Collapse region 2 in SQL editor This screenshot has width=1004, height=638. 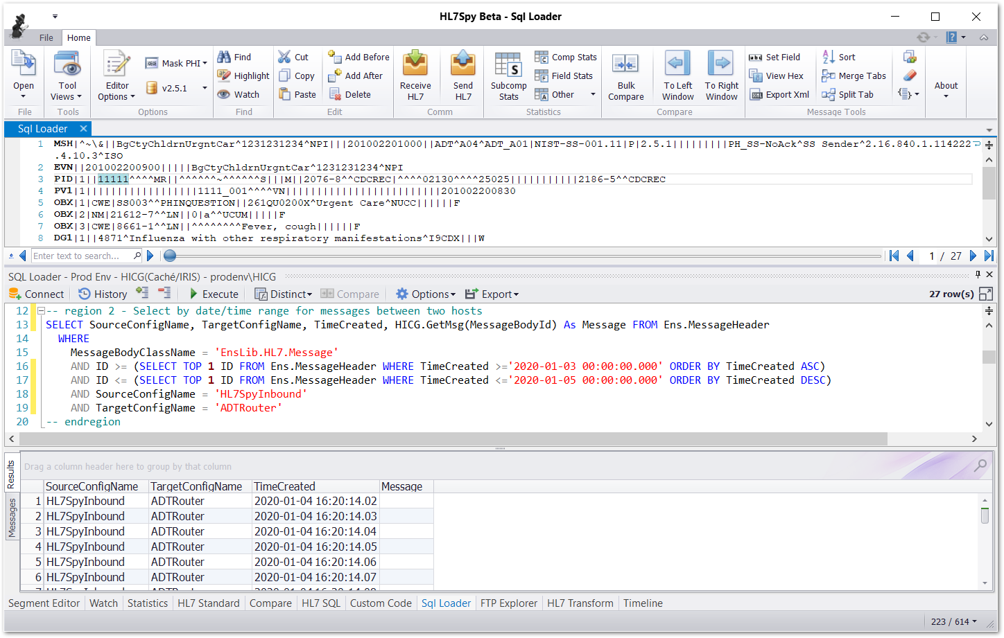click(41, 311)
